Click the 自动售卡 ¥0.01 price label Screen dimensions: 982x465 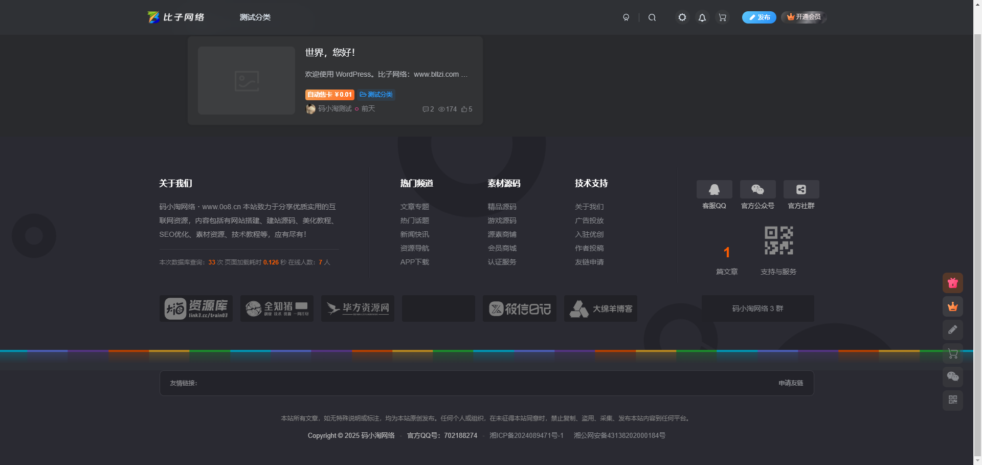tap(329, 94)
